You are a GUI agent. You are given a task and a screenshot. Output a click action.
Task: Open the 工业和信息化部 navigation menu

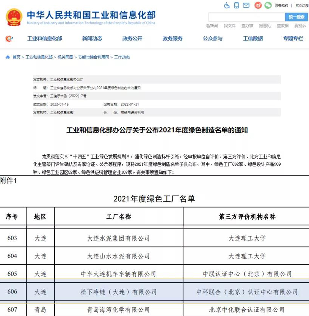point(45,39)
